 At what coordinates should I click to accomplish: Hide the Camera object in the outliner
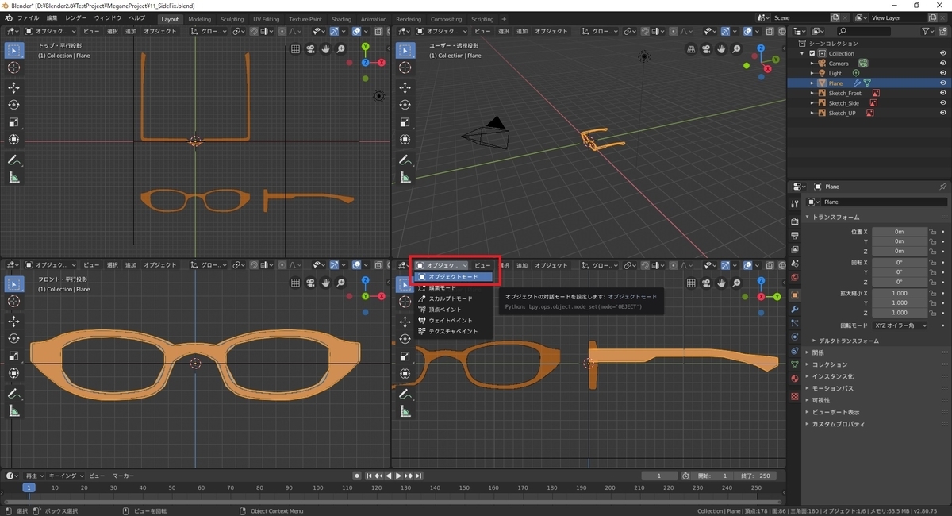point(942,64)
